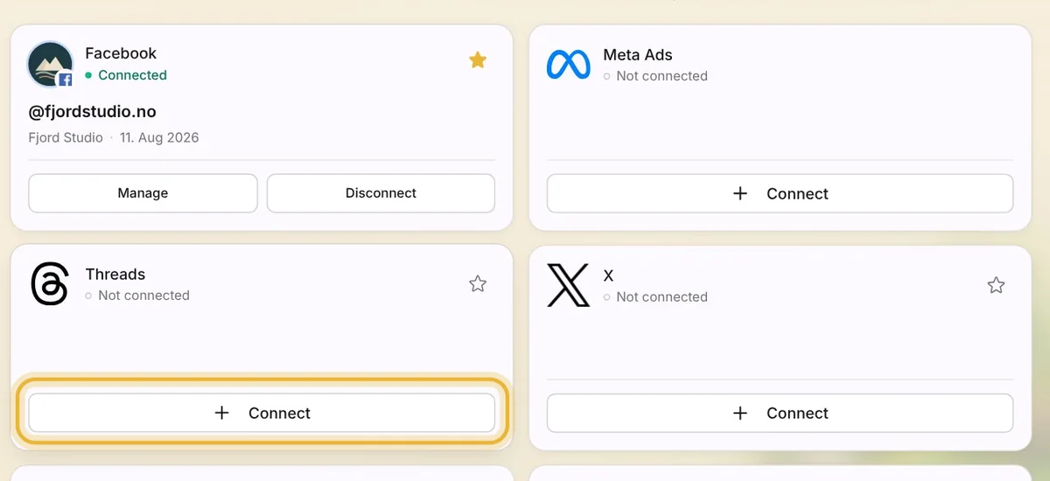Click 'Not connected' under Threads

point(143,296)
